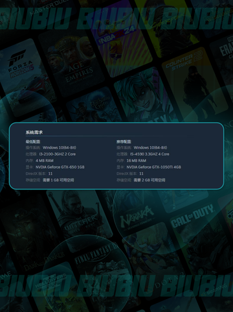Click the I3-2100-3GHZ 2 Core processor text

point(58,154)
